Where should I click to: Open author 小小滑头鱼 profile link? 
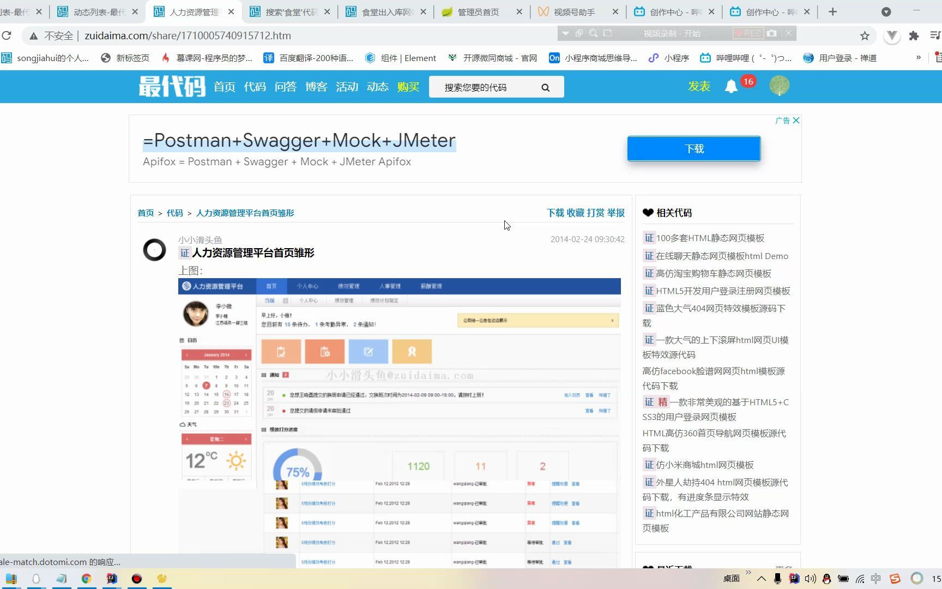click(x=200, y=240)
